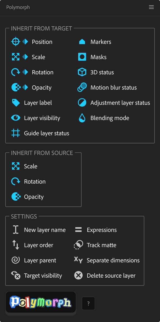
Task: Click the question mark help button
Action: pos(88,303)
